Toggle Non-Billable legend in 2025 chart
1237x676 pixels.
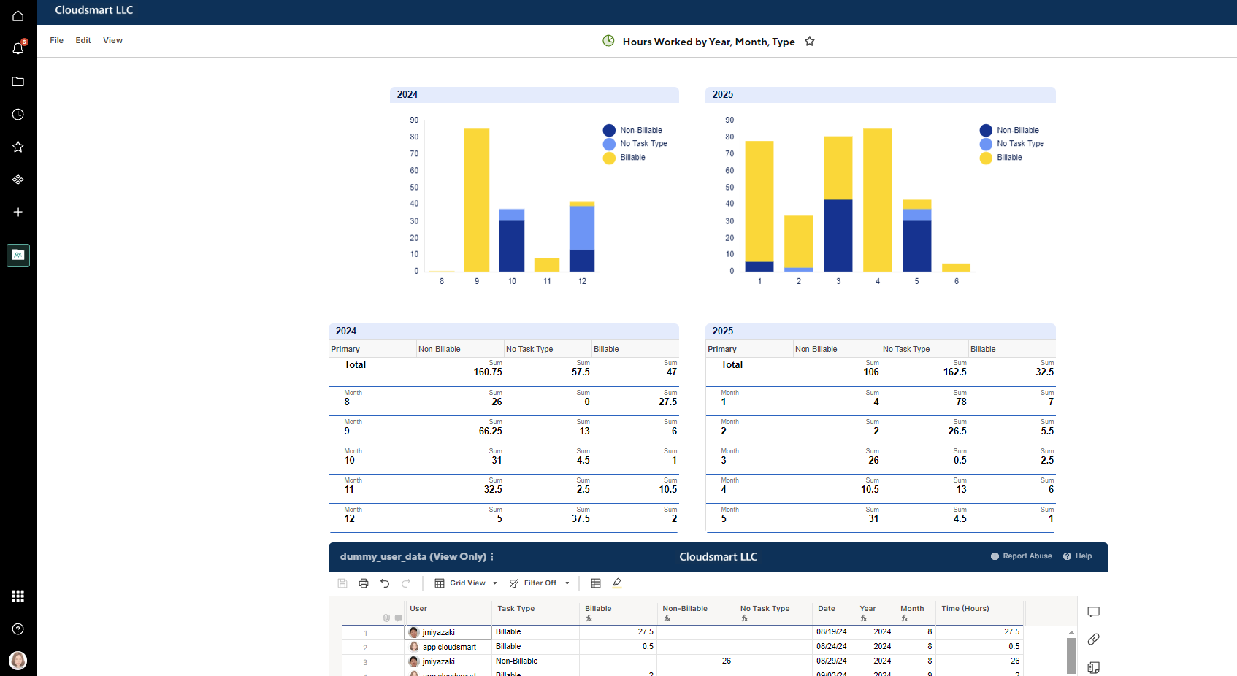(1009, 130)
